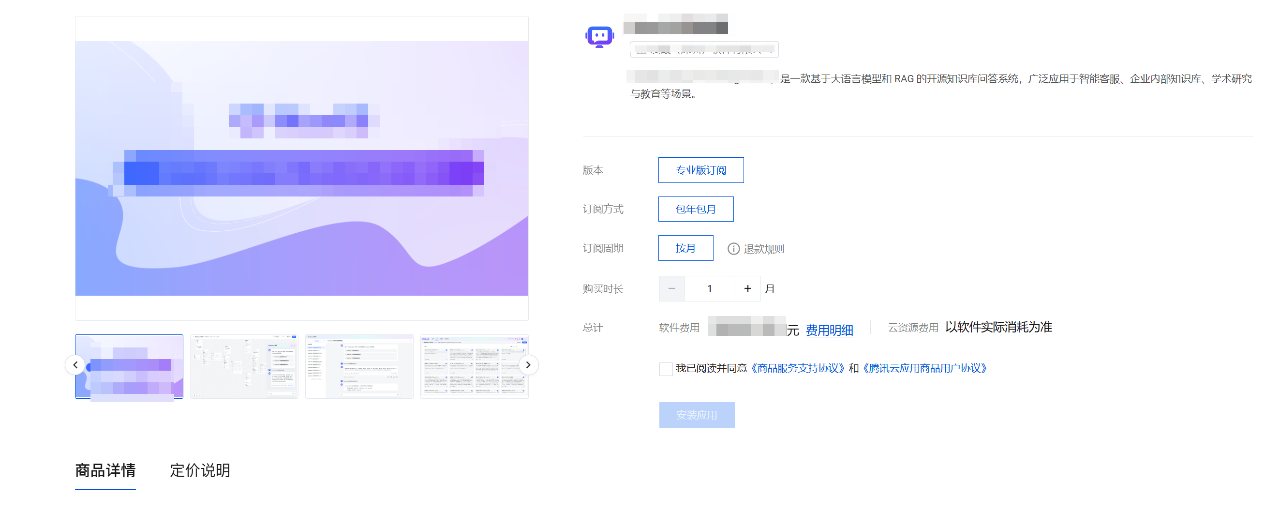Open 商品服务支持协议 agreement link
Screen dimensions: 1265x527
(x=798, y=368)
